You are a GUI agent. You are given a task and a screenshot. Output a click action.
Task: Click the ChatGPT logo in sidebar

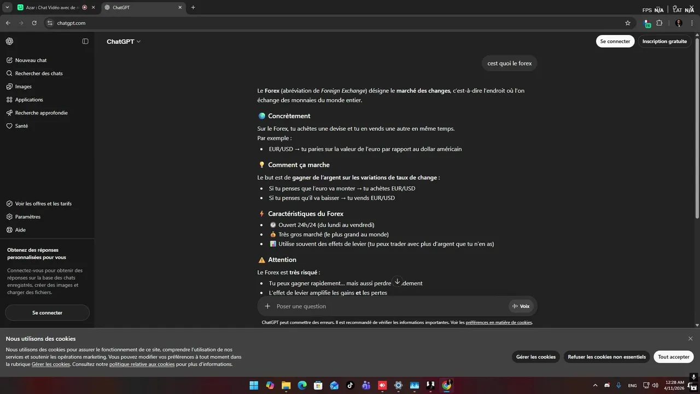click(x=9, y=42)
